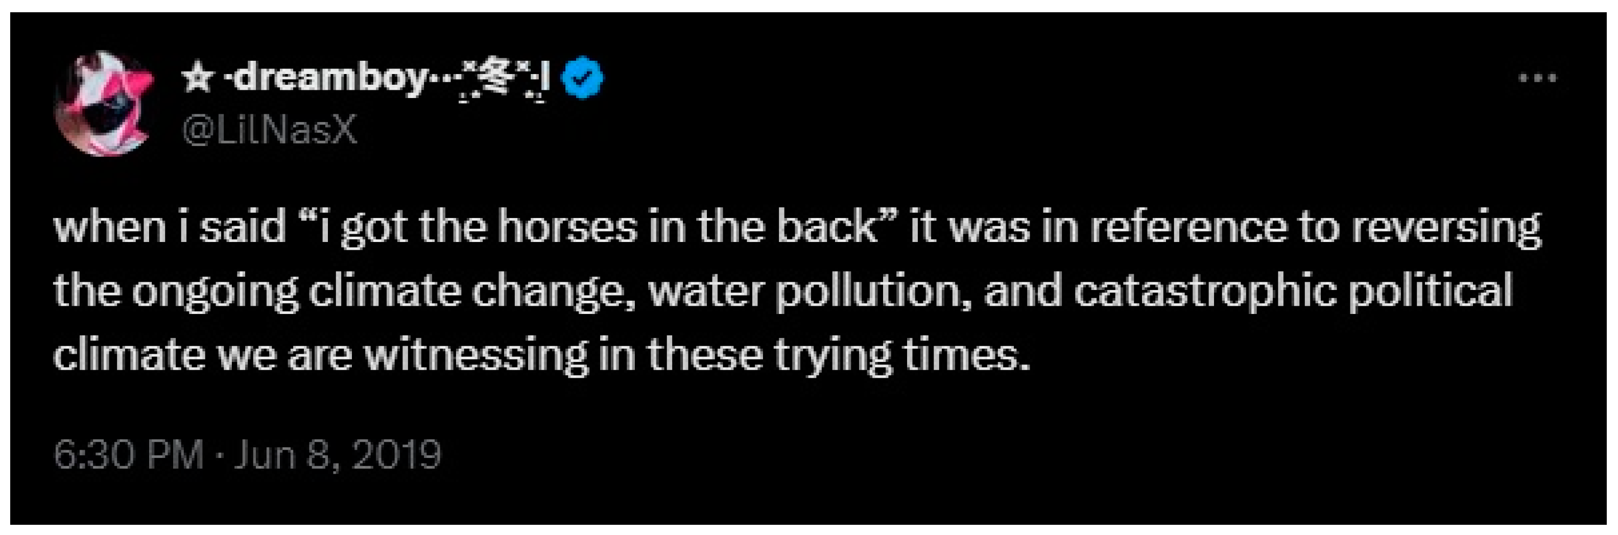Click the word "reversing" in the tweet
Image resolution: width=1618 pixels, height=535 pixels.
(1446, 227)
